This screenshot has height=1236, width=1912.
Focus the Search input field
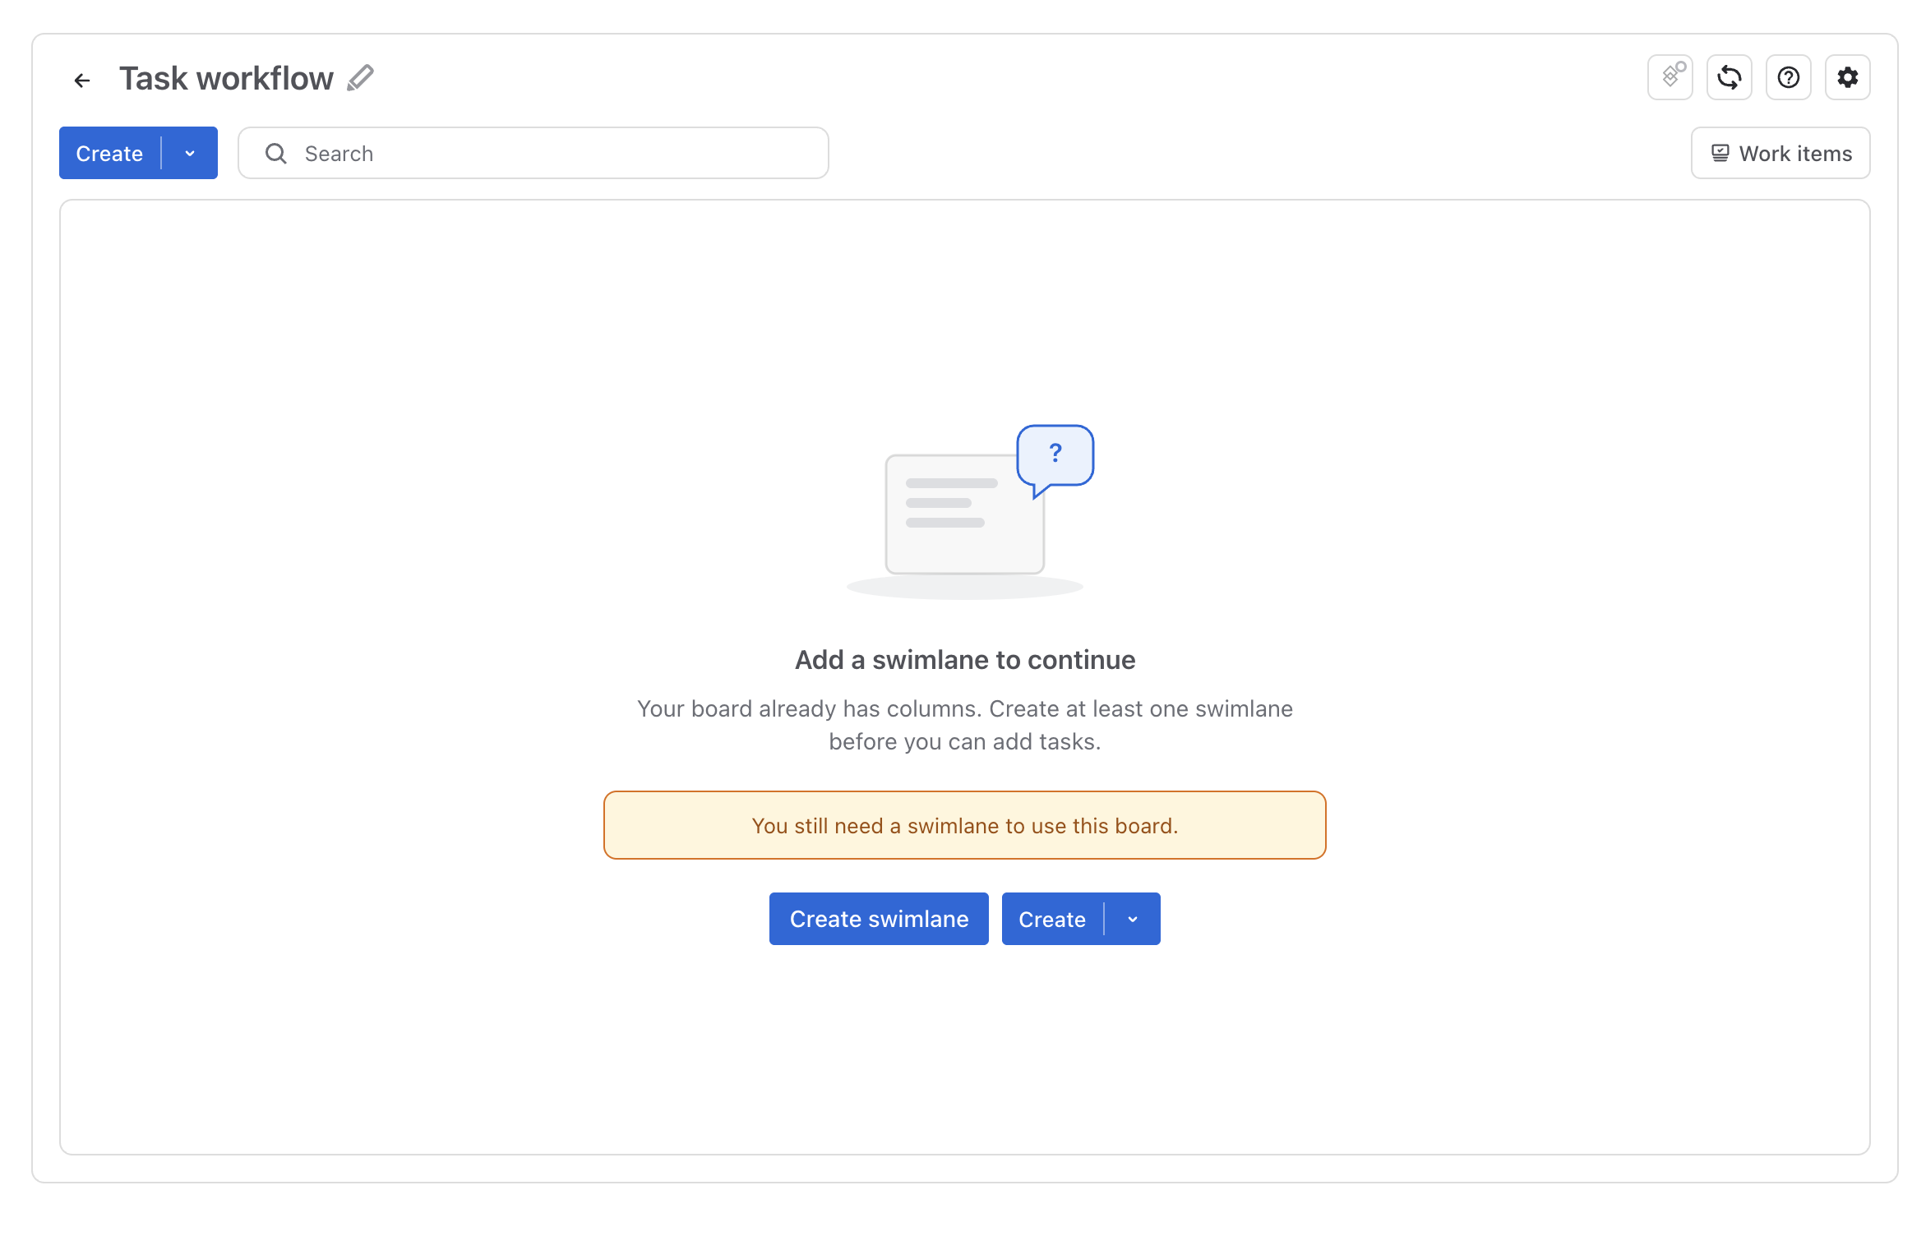coord(533,154)
